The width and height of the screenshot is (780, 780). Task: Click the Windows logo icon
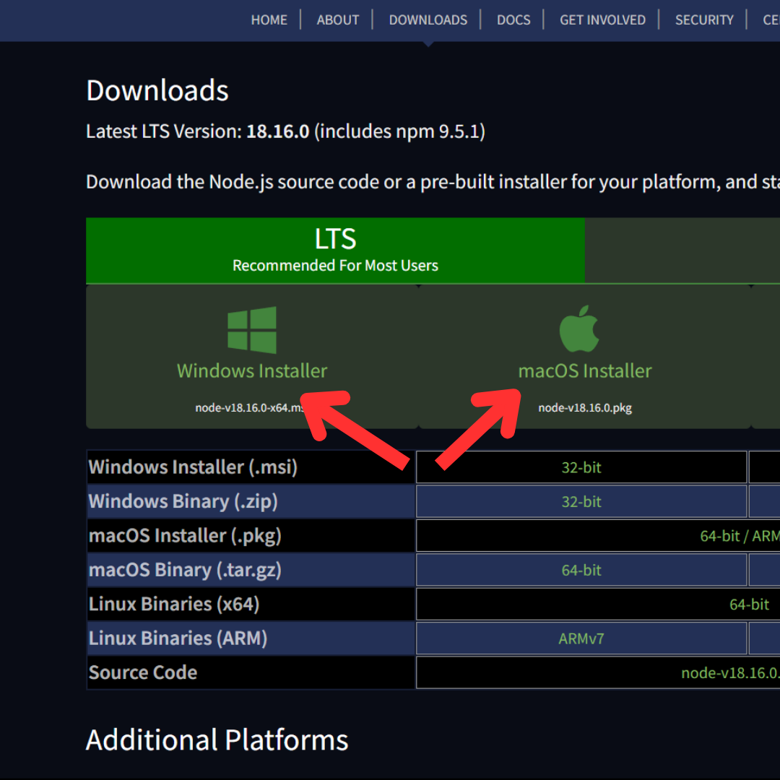tap(252, 330)
